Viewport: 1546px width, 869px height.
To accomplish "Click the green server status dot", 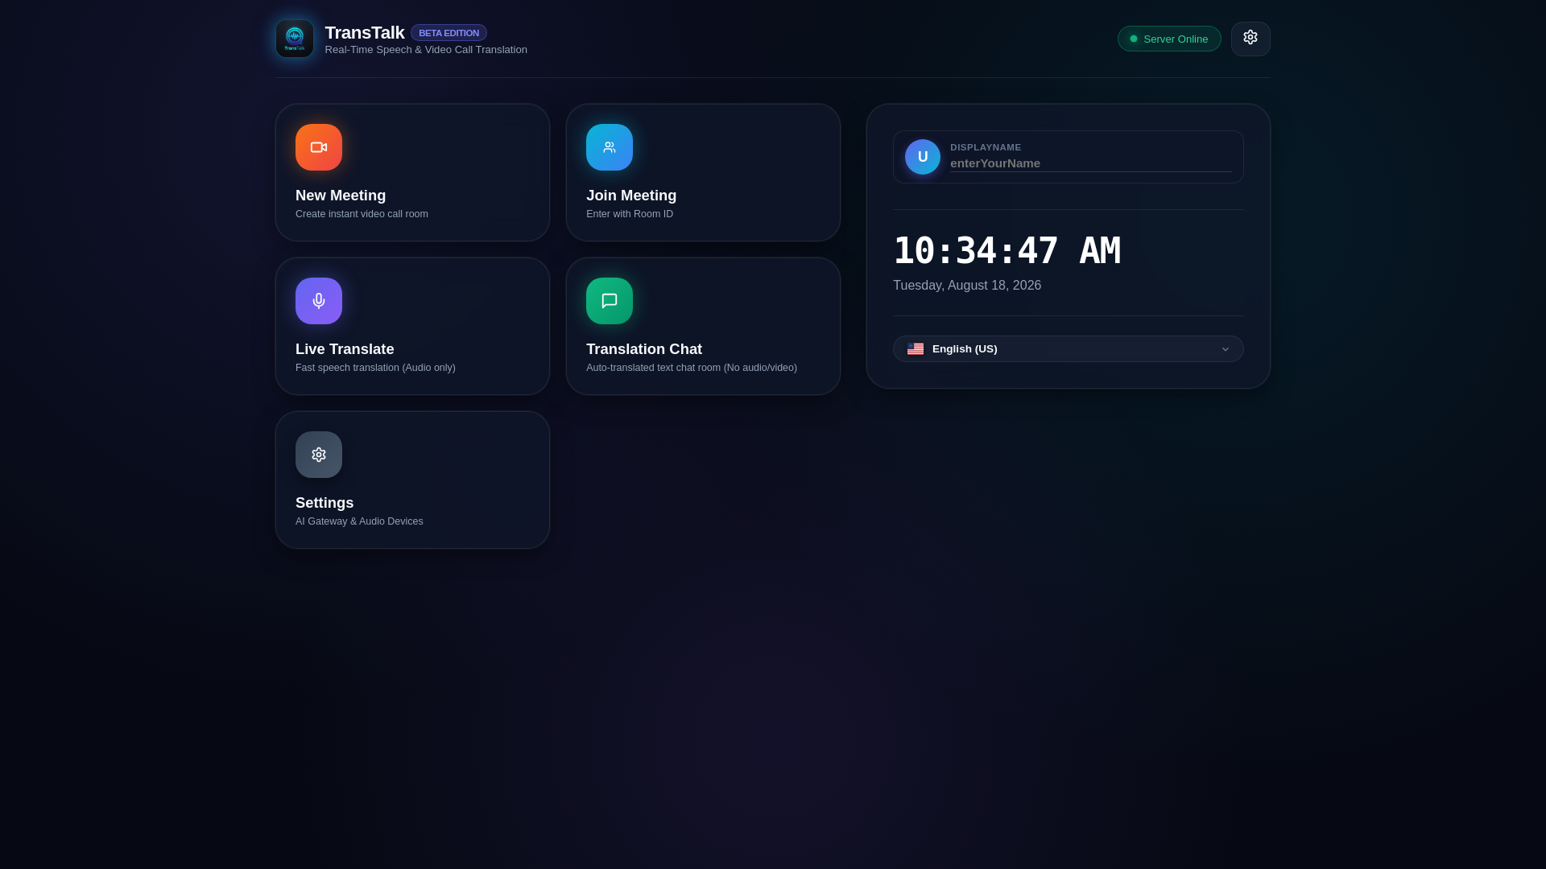I will (1134, 39).
